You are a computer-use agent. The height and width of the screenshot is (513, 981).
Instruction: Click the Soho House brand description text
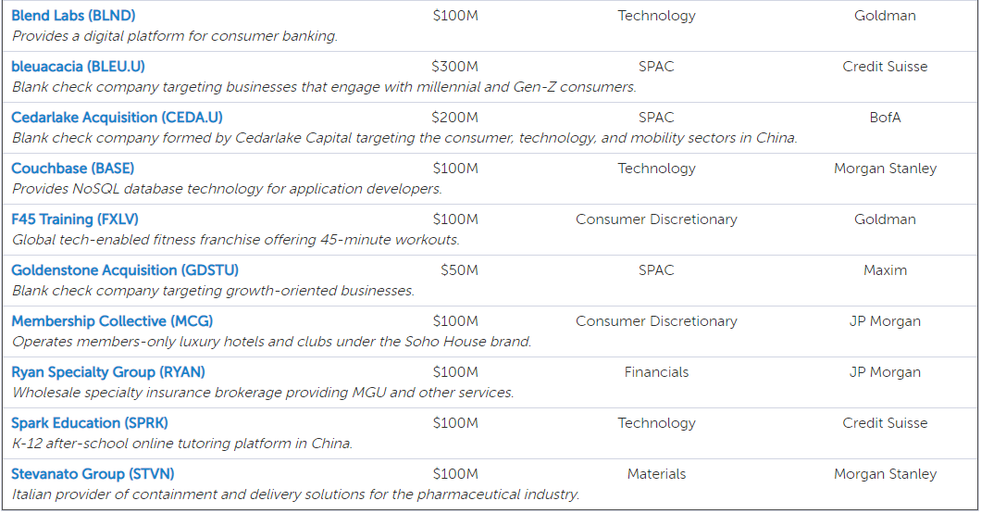[x=271, y=342]
